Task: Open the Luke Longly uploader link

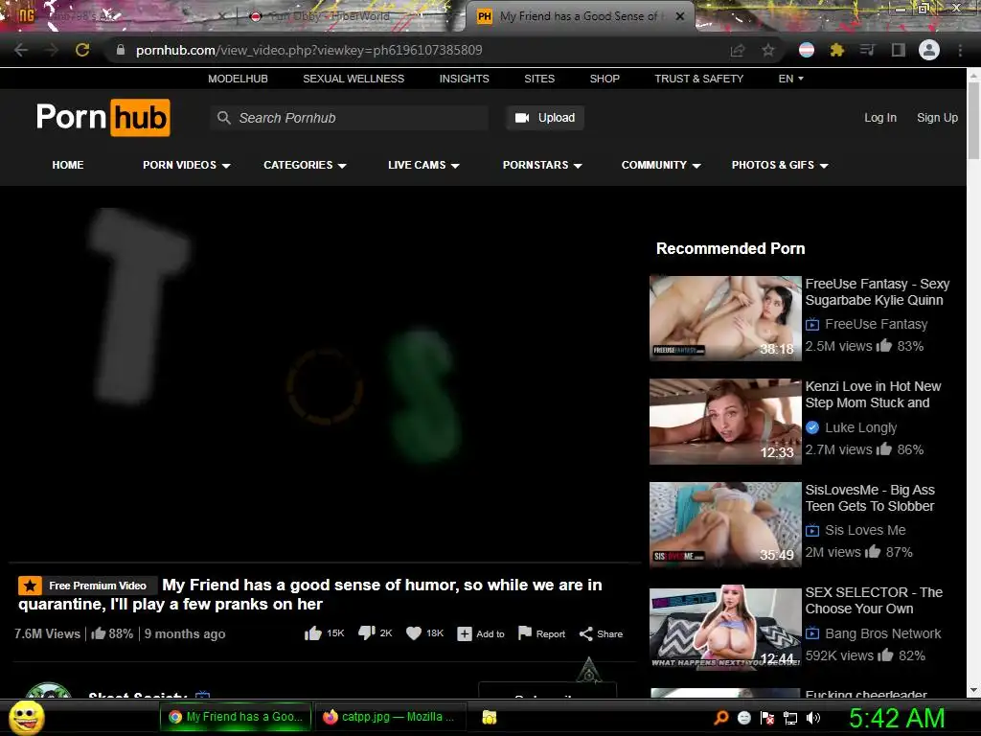Action: click(x=861, y=427)
